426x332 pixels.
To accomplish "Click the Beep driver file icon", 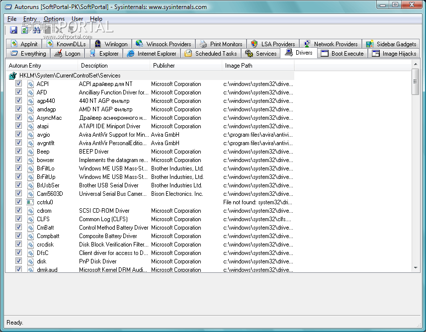I will [x=30, y=152].
